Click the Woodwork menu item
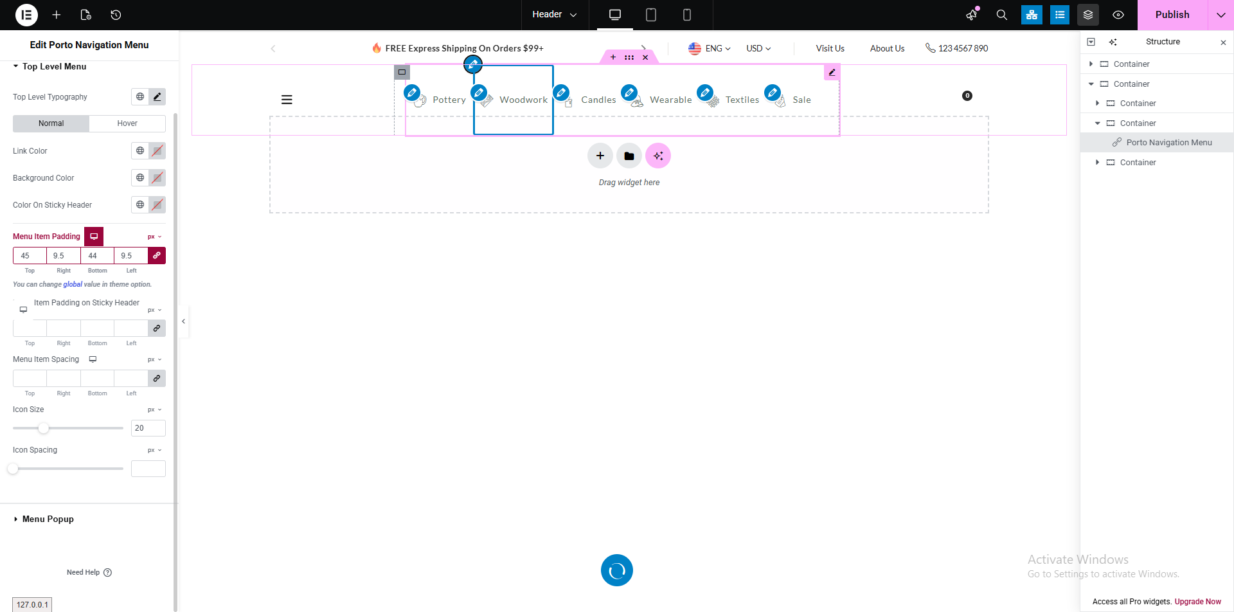This screenshot has width=1234, height=612. click(523, 100)
